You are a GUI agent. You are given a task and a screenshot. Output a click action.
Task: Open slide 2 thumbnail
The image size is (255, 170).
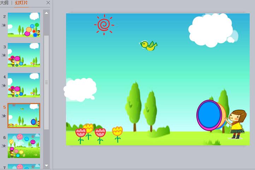click(24, 25)
